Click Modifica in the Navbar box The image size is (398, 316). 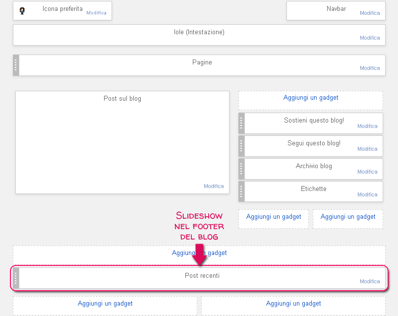coord(370,13)
